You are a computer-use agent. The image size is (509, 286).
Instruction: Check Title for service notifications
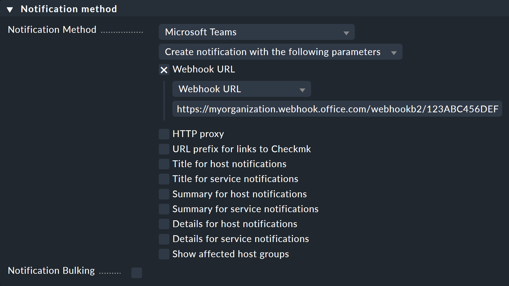pyautogui.click(x=164, y=179)
